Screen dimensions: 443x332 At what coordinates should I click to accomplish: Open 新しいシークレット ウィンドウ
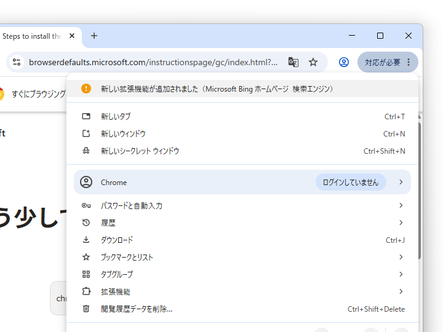[x=242, y=151]
